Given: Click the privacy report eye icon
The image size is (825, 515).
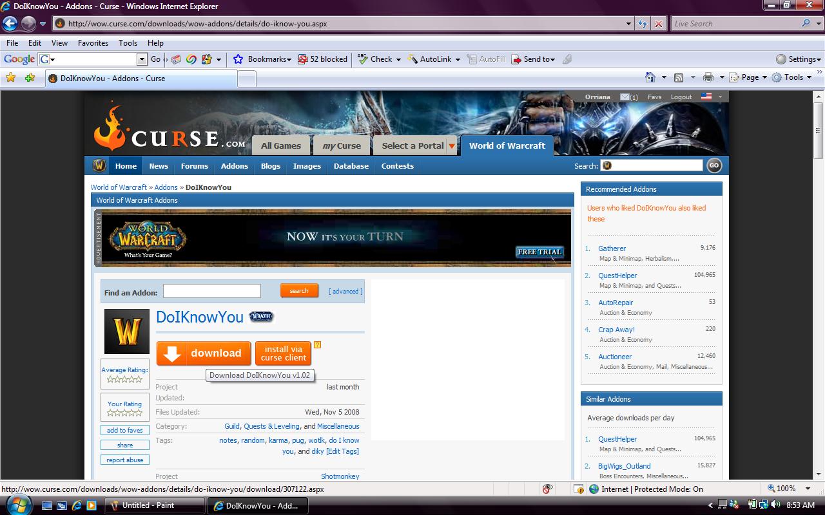Looking at the screenshot, I should (547, 489).
